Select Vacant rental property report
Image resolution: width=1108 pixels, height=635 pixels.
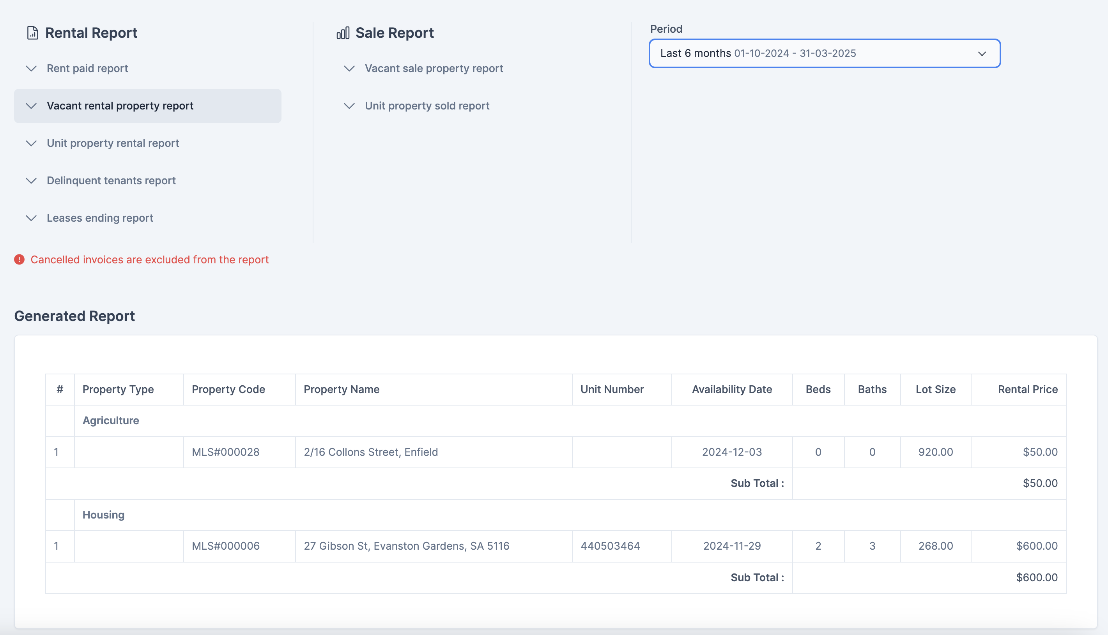pos(120,106)
